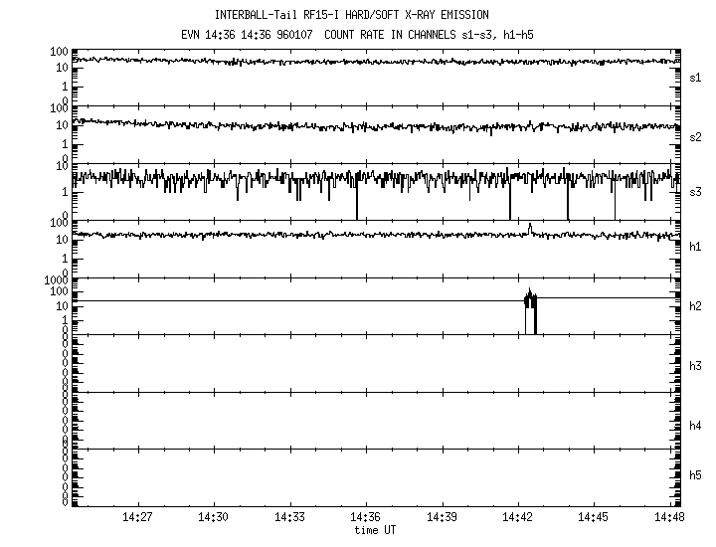Screen dimensions: 716x547
Task: Click the "time UT" axis label
Action: pyautogui.click(x=377, y=531)
